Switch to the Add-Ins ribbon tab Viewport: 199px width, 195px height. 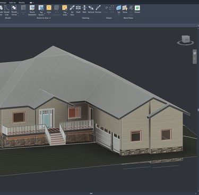(x=12, y=3)
